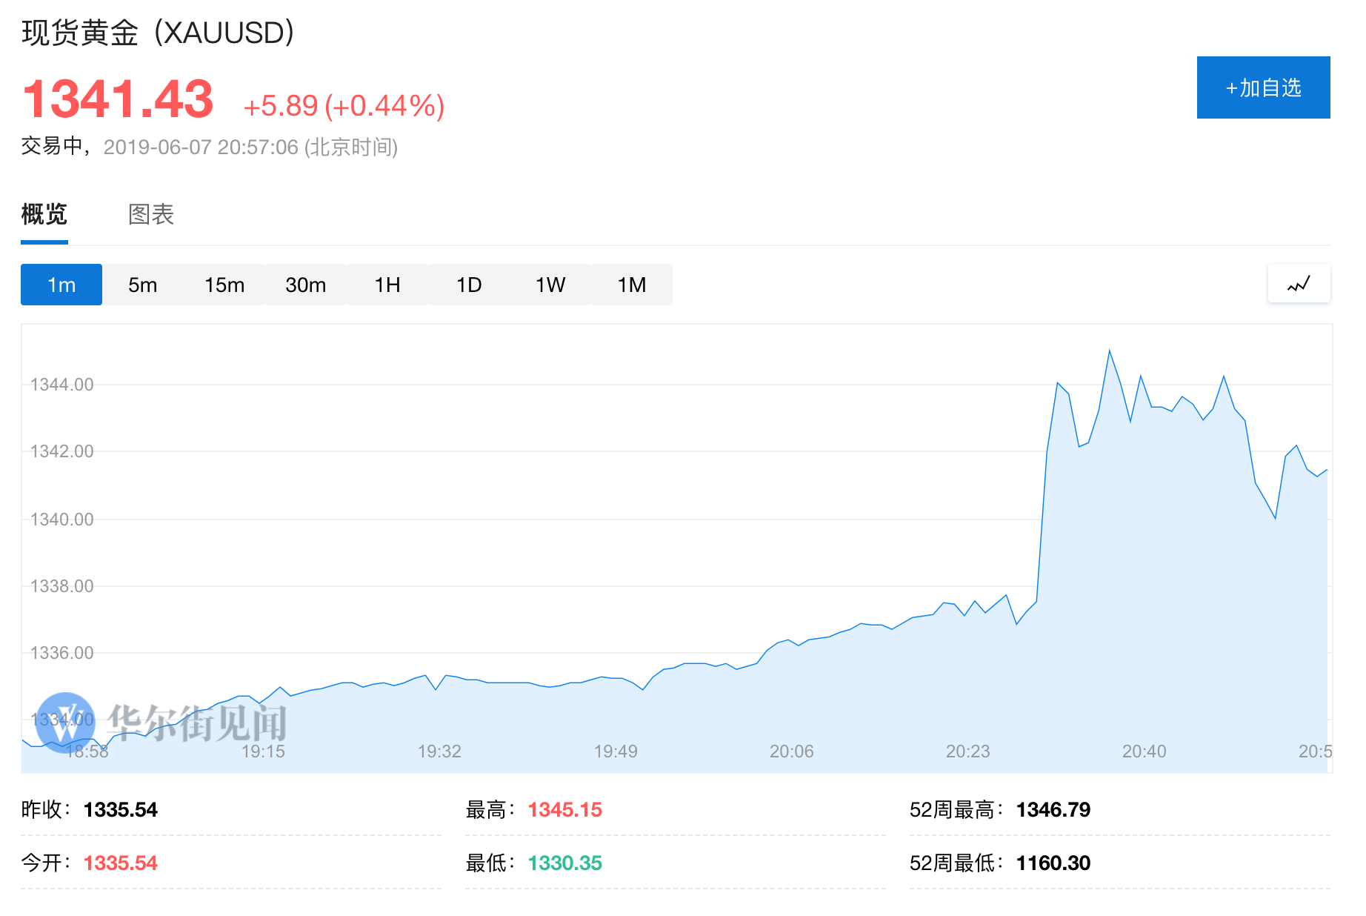Image resolution: width=1366 pixels, height=916 pixels.
Task: Show the 1D daily chart
Action: click(469, 285)
